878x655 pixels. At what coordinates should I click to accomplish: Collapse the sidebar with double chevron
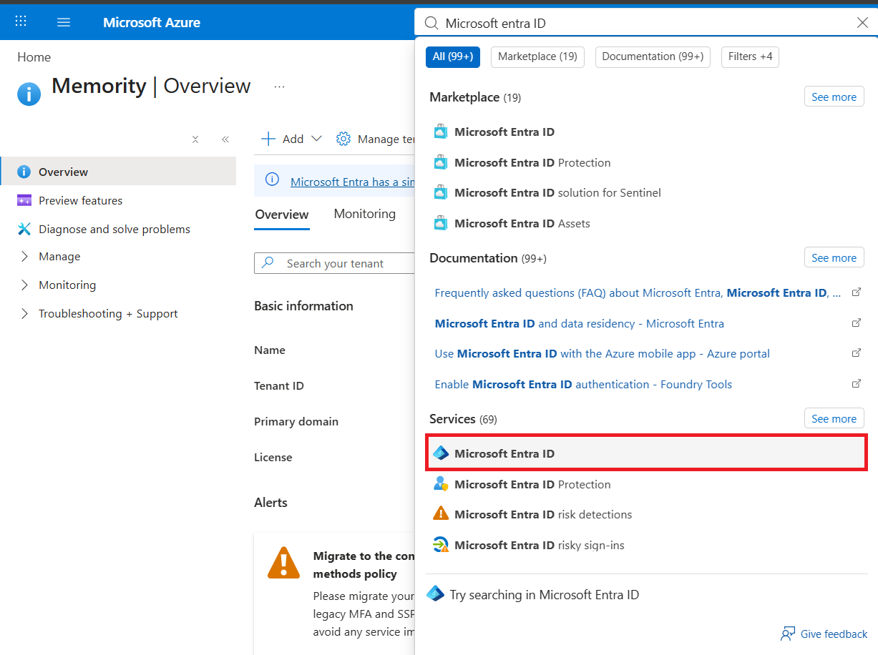coord(225,139)
